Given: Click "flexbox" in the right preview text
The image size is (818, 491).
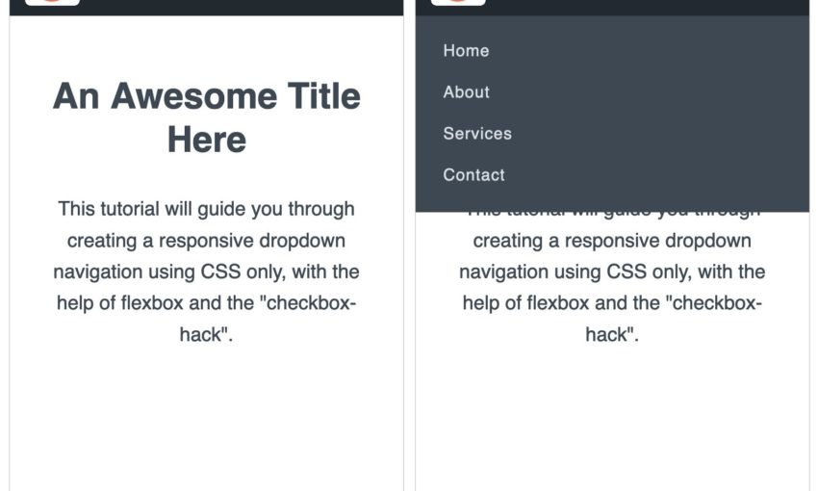Looking at the screenshot, I should tap(559, 303).
